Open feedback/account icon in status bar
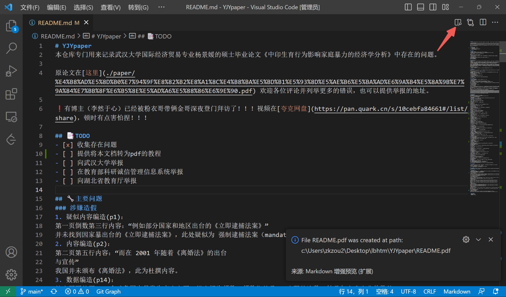This screenshot has width=506, height=297. tap(481, 291)
